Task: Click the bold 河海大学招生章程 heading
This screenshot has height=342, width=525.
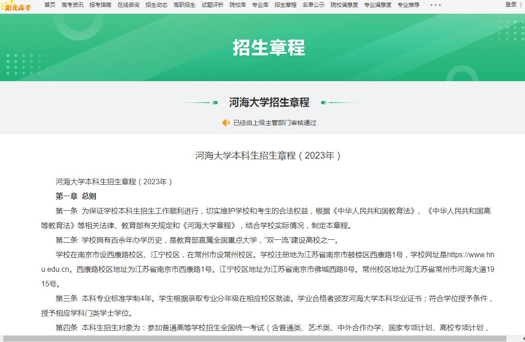Action: pyautogui.click(x=269, y=102)
